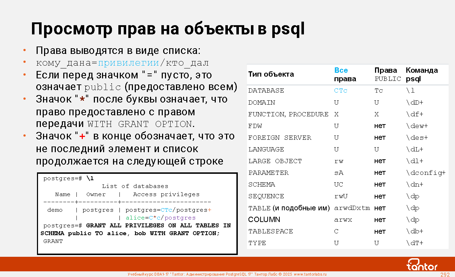Click the "WITH GRANT OPTION" text in the bullet list

pyautogui.click(x=140, y=124)
